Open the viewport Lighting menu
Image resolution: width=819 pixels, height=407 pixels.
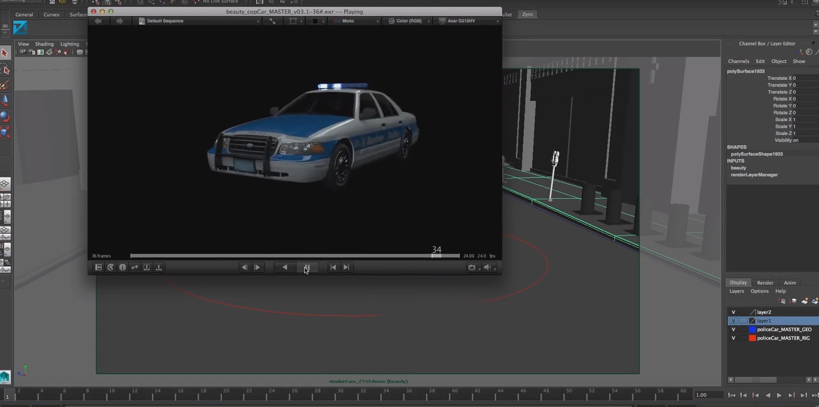[x=70, y=44]
